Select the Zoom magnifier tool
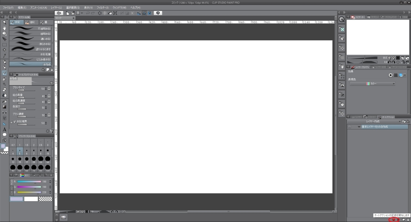This screenshot has height=222, width=411. point(4,22)
